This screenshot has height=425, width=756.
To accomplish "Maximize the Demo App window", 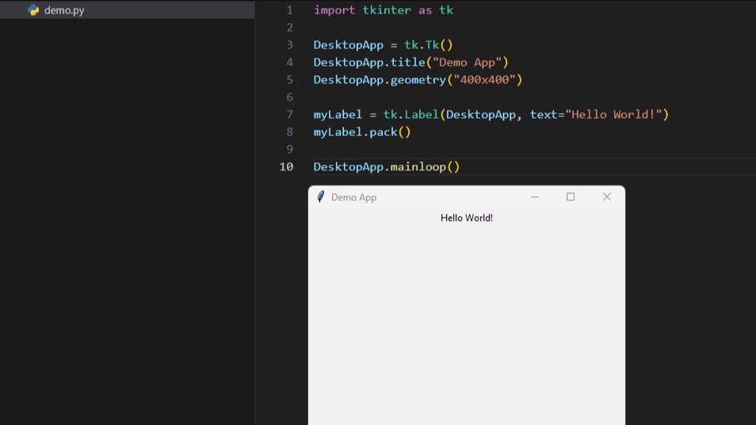I will (x=571, y=197).
